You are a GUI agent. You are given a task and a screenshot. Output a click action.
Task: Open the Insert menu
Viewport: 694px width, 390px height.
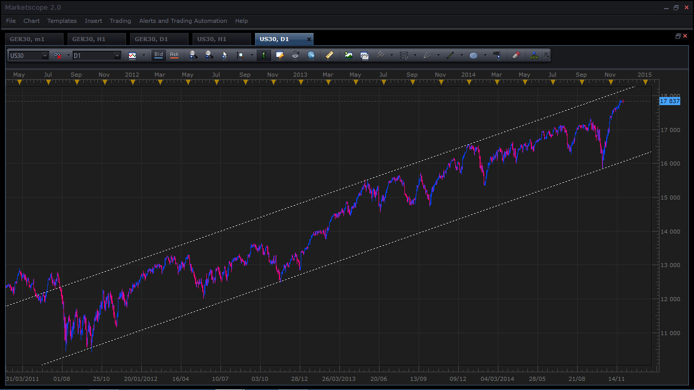(93, 21)
